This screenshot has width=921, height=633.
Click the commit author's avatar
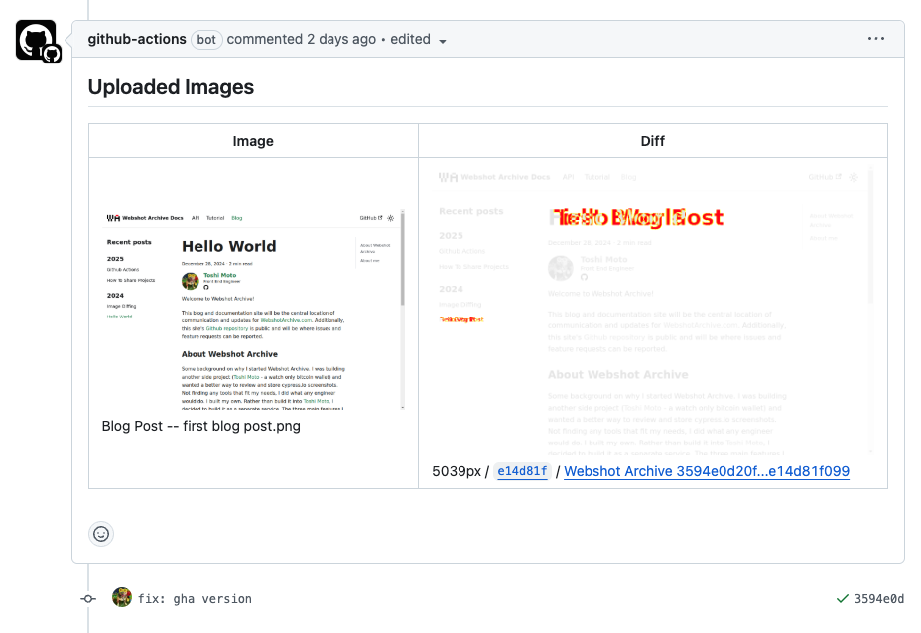pos(122,598)
